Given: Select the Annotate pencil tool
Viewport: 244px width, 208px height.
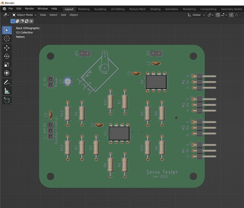Looking at the screenshot, I should (x=7, y=82).
